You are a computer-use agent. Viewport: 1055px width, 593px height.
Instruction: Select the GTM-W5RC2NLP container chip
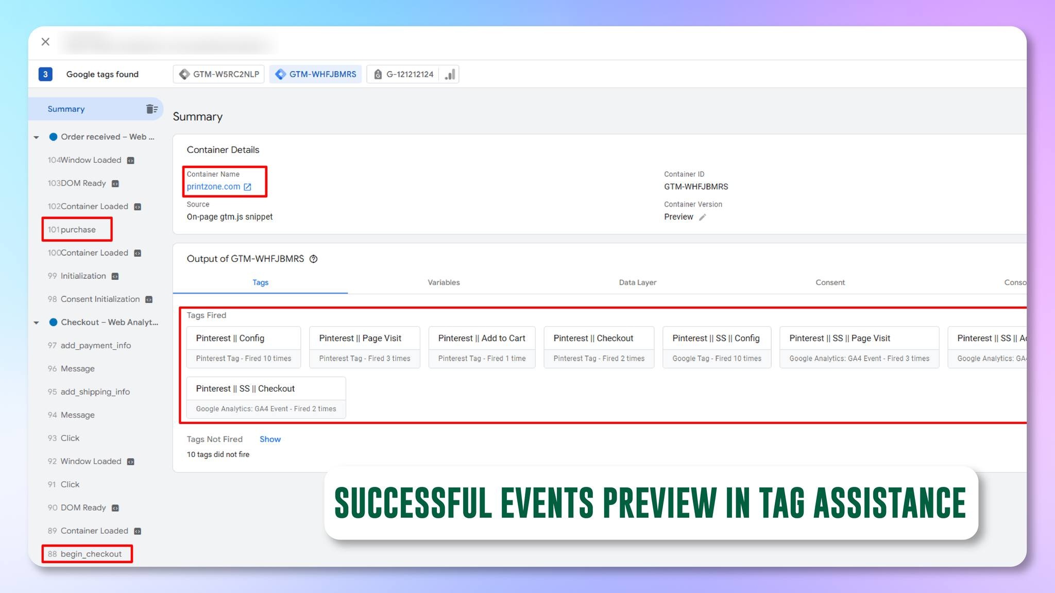(219, 74)
